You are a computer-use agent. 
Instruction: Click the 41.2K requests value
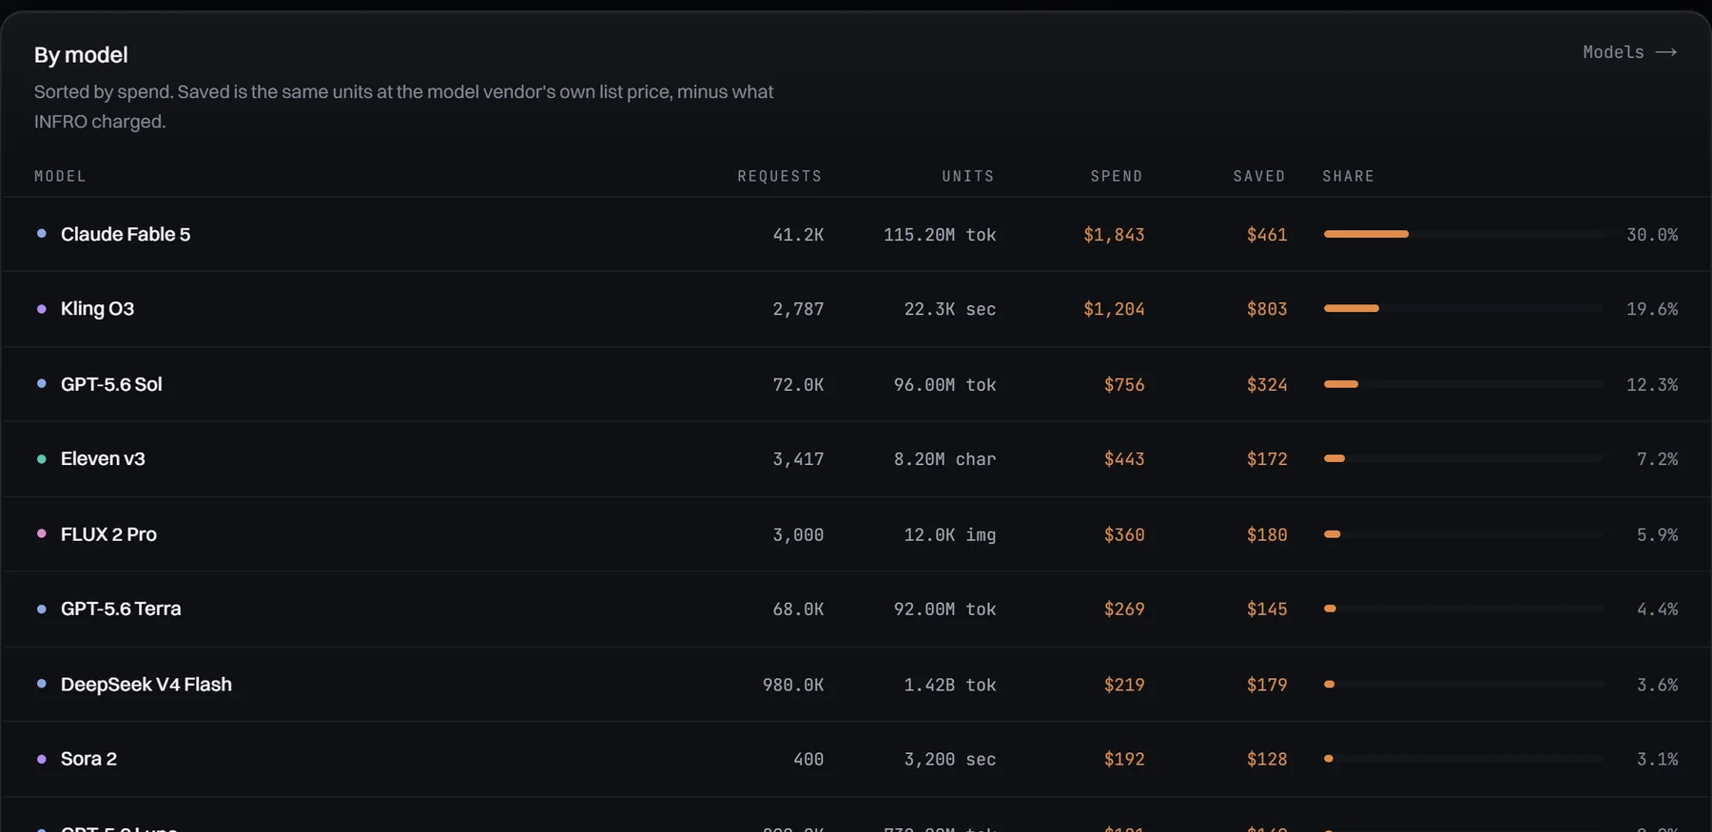(x=798, y=235)
